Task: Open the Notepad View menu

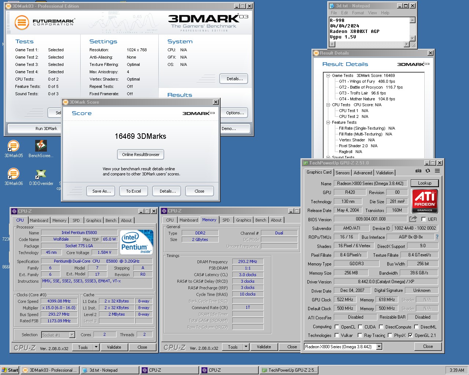Action: coord(372,13)
